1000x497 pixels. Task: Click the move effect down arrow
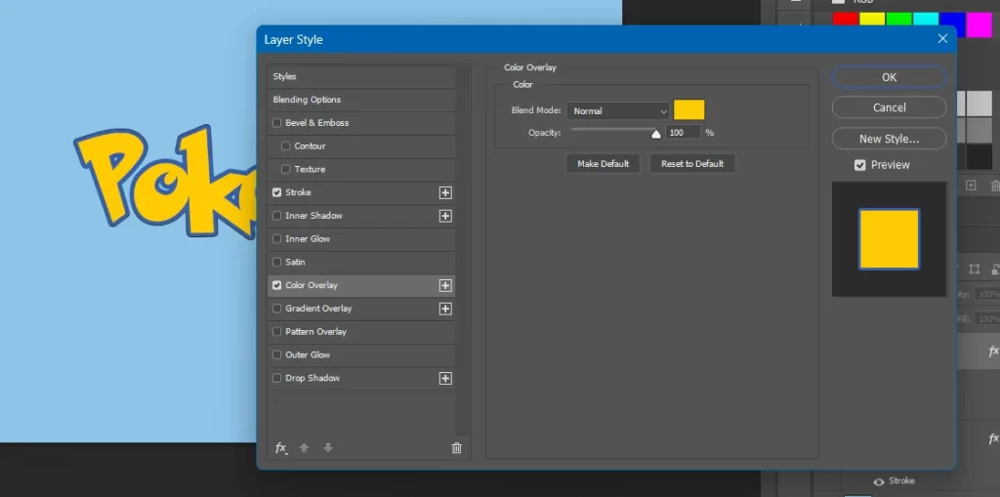[x=328, y=448]
